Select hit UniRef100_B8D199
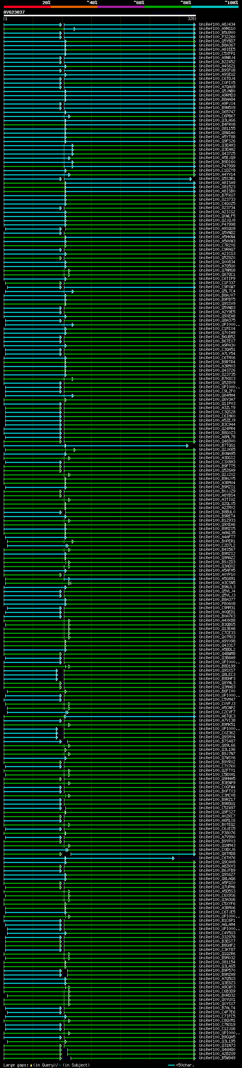242x1068 pixels. coord(217,667)
